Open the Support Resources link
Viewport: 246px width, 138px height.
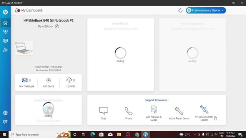[156, 100]
